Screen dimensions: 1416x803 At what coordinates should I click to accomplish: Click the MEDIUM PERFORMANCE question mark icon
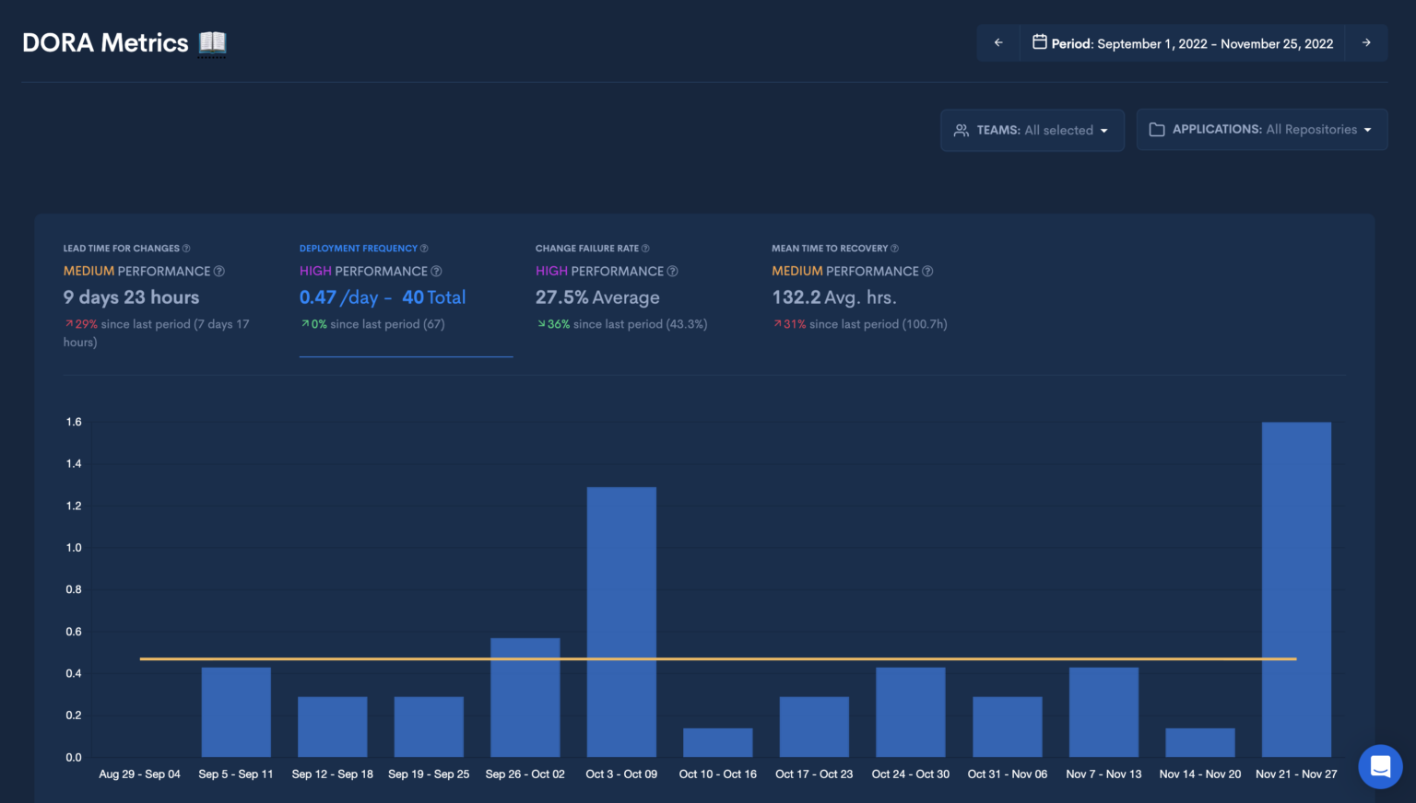(x=218, y=271)
